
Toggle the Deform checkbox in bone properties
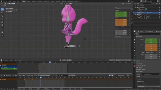(x=138, y=67)
